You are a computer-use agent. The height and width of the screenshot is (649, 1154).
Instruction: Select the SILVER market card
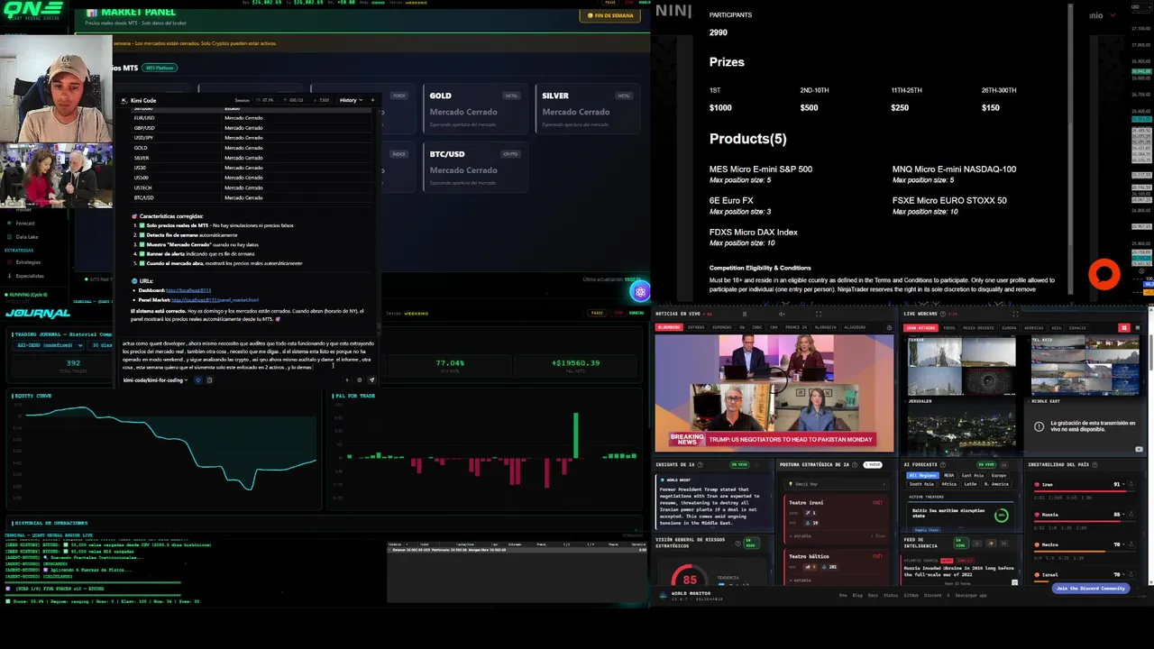point(587,108)
